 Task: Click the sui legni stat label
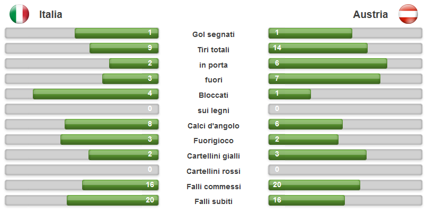click(213, 110)
